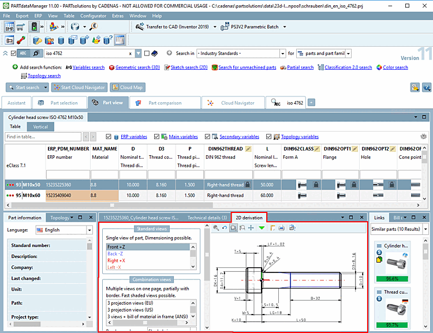
Task: Open the Configurator menu
Action: 93,16
